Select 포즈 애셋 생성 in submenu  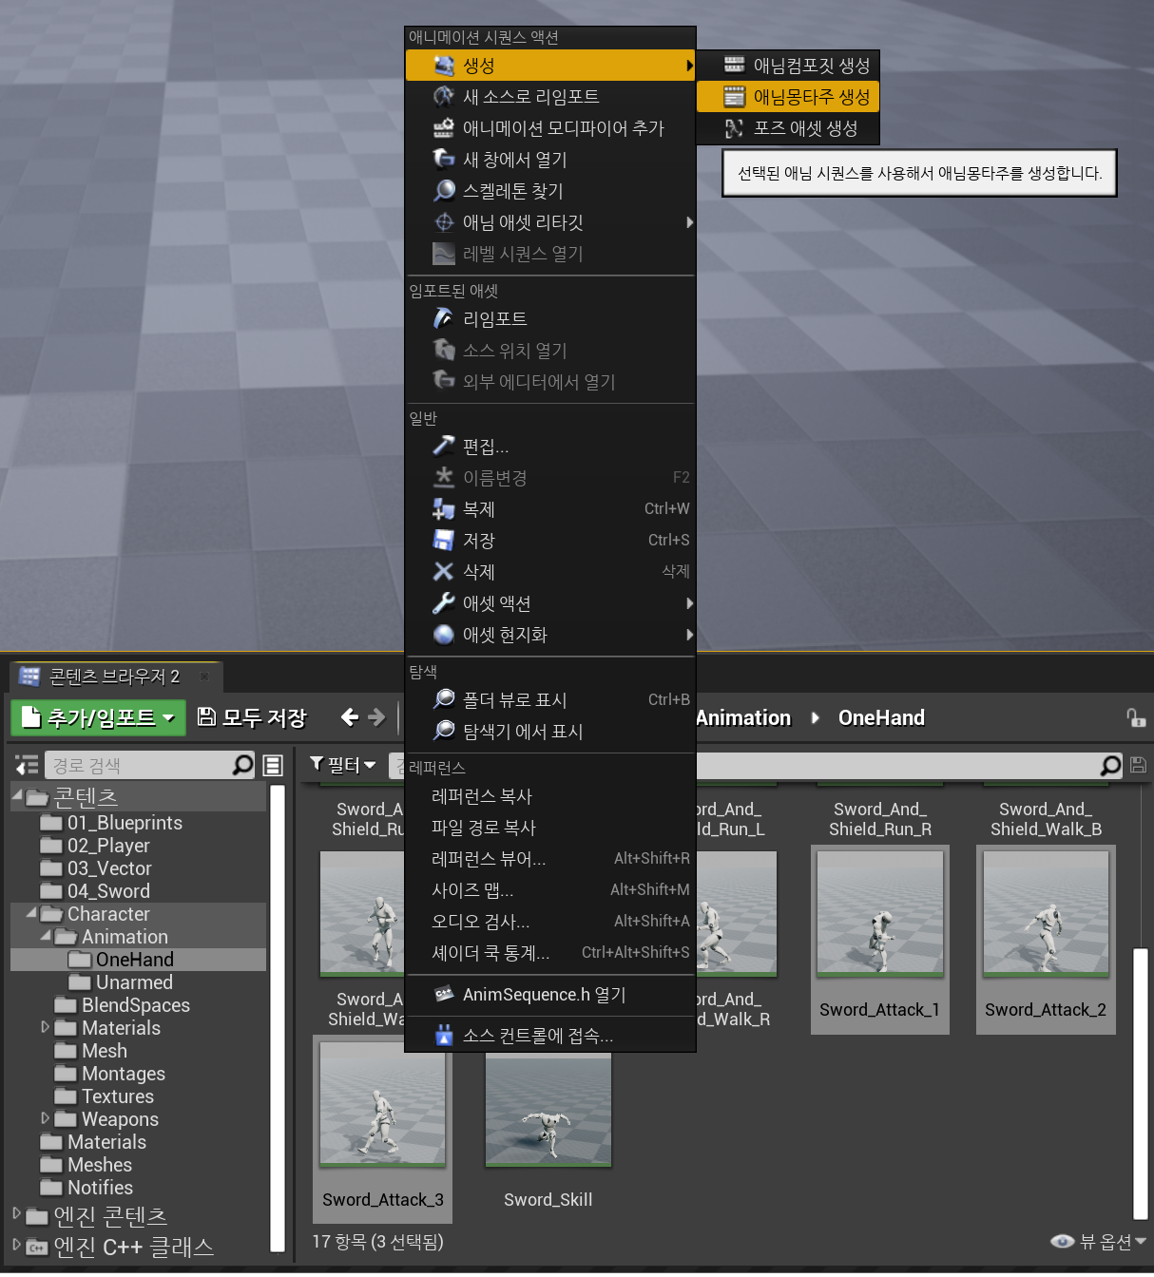pos(788,128)
